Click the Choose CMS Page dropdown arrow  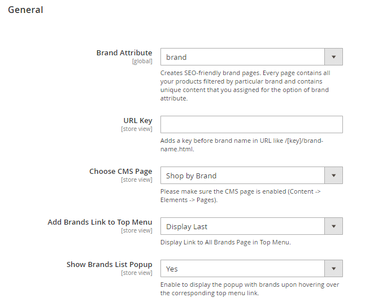click(333, 176)
